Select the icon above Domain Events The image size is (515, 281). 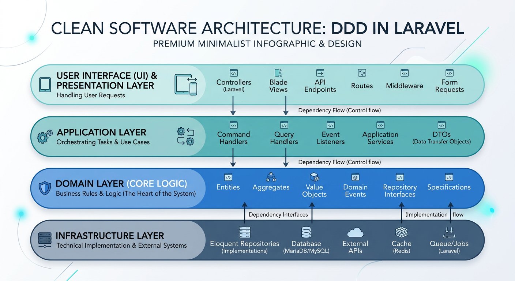click(355, 177)
